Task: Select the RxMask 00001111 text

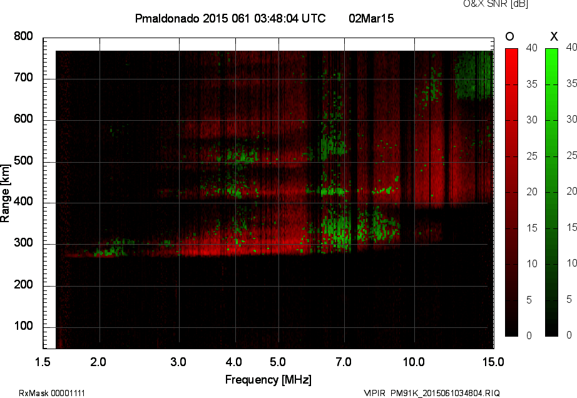Action: (52, 392)
